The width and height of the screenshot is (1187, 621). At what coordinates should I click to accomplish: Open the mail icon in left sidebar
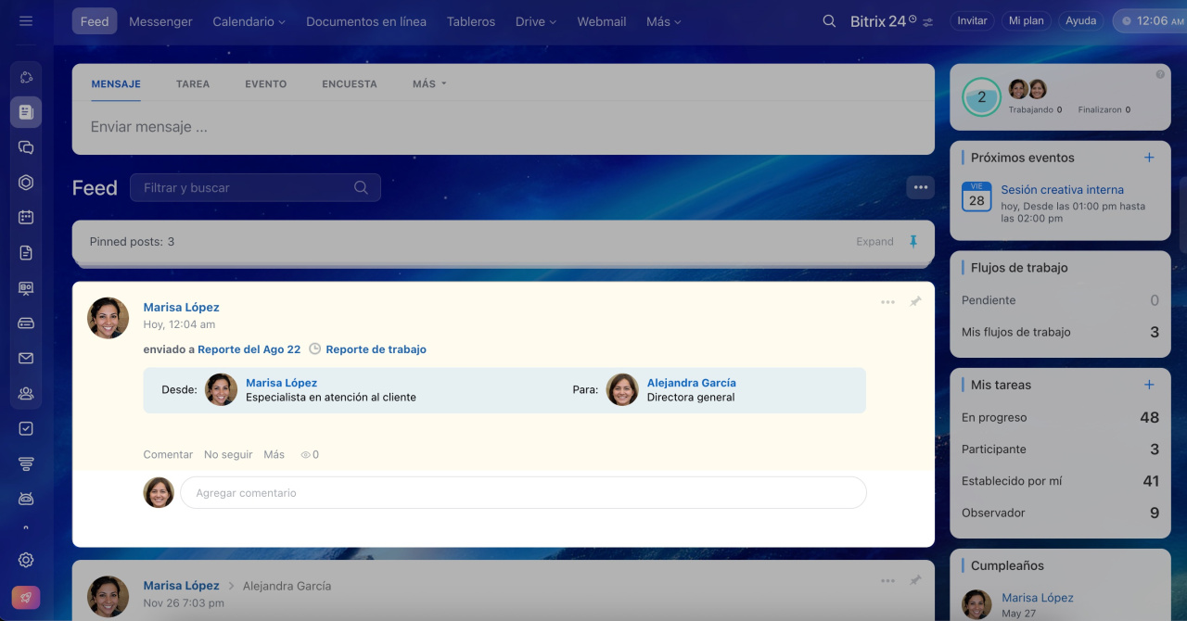point(26,358)
